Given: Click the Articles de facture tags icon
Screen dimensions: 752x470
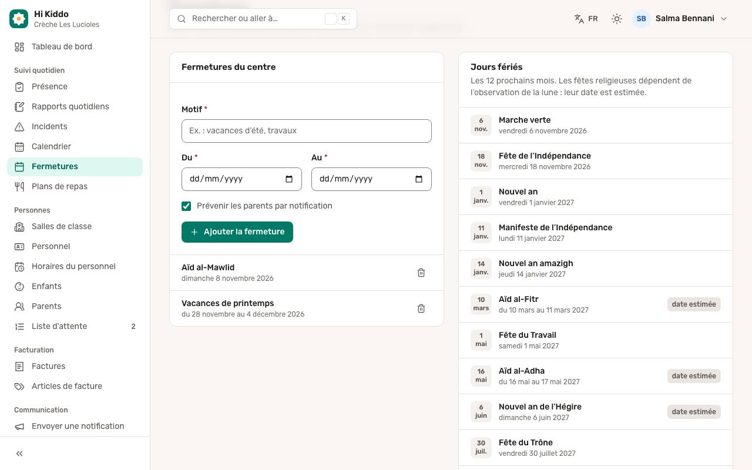Looking at the screenshot, I should tap(19, 387).
